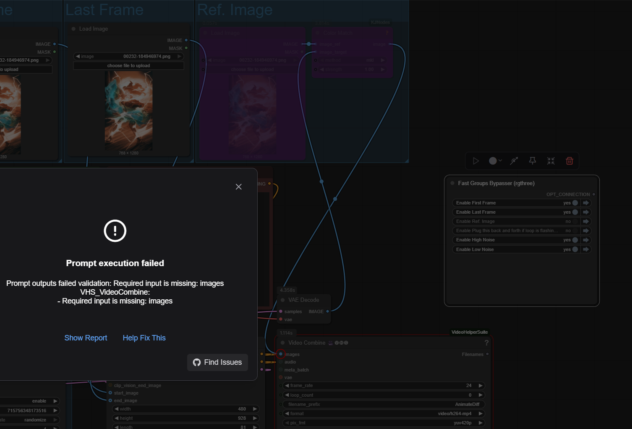Click the VideoHelperSuite badge
The image size is (632, 429).
[469, 332]
